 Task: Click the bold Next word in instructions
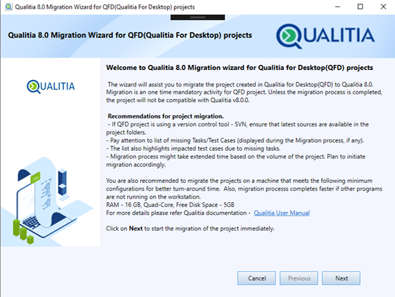[x=136, y=228]
